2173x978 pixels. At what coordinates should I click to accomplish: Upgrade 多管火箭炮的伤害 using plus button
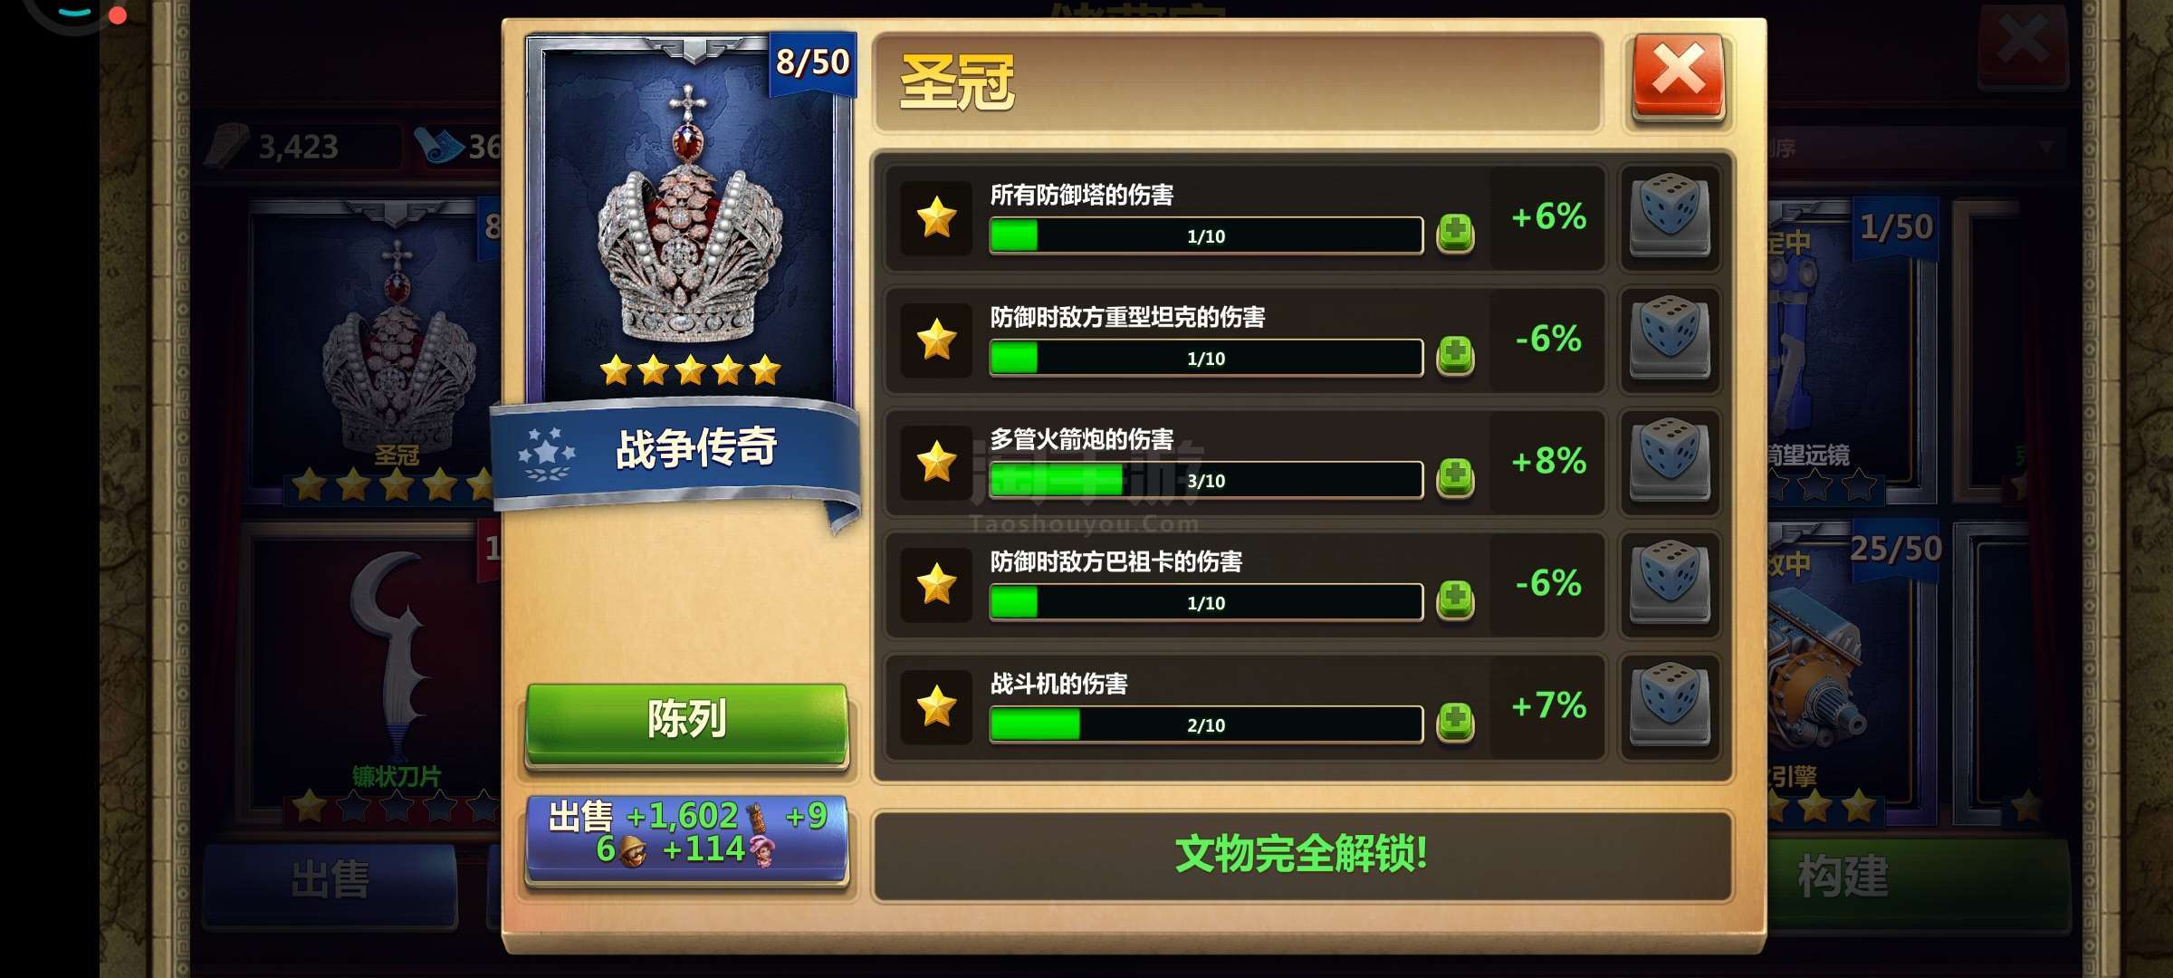(1455, 478)
